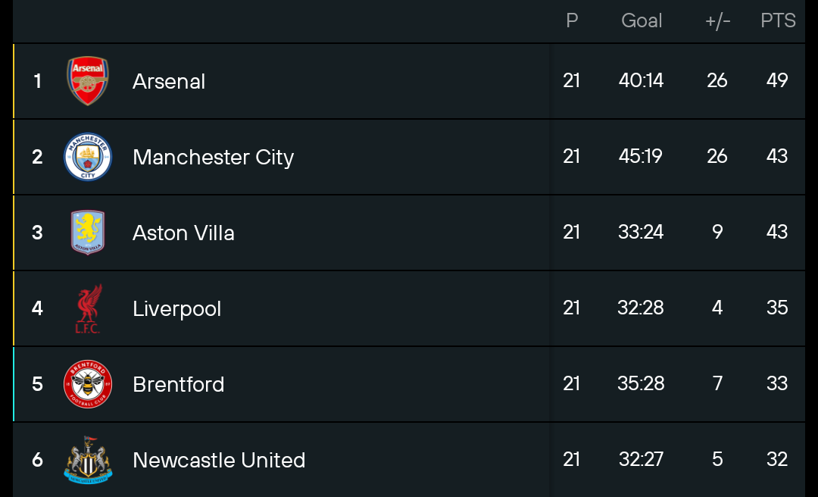The height and width of the screenshot is (497, 818).
Task: Click Brentford's 35:28 goal record
Action: coord(641,383)
